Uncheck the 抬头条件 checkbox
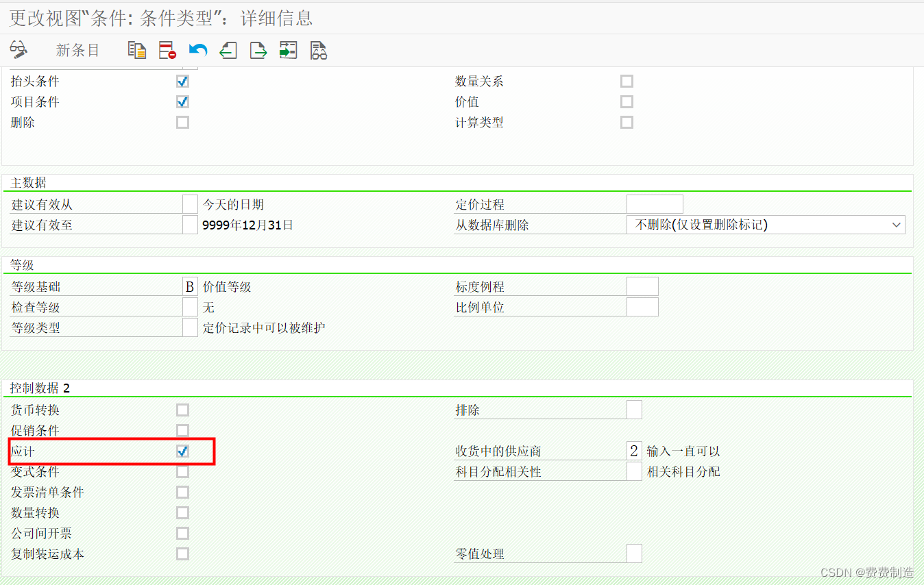924x585 pixels. (x=182, y=82)
